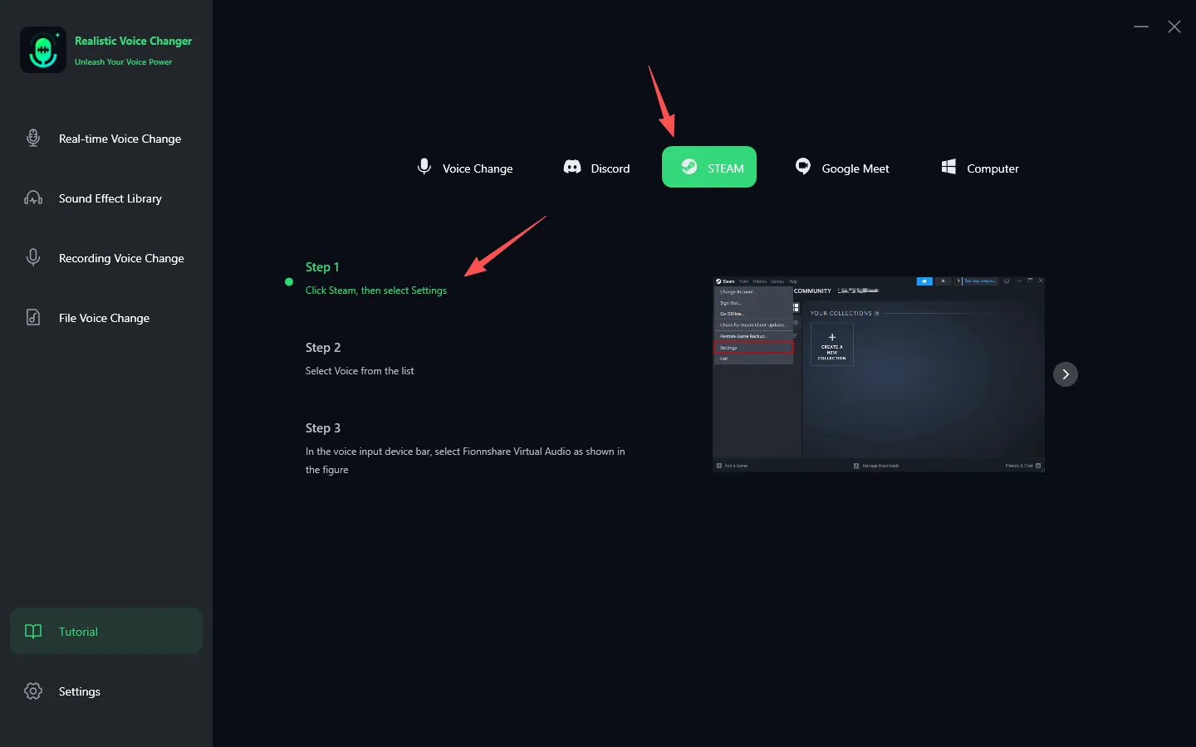1196x747 pixels.
Task: Click the Realistic Voice Changer logo icon
Action: pyautogui.click(x=43, y=50)
